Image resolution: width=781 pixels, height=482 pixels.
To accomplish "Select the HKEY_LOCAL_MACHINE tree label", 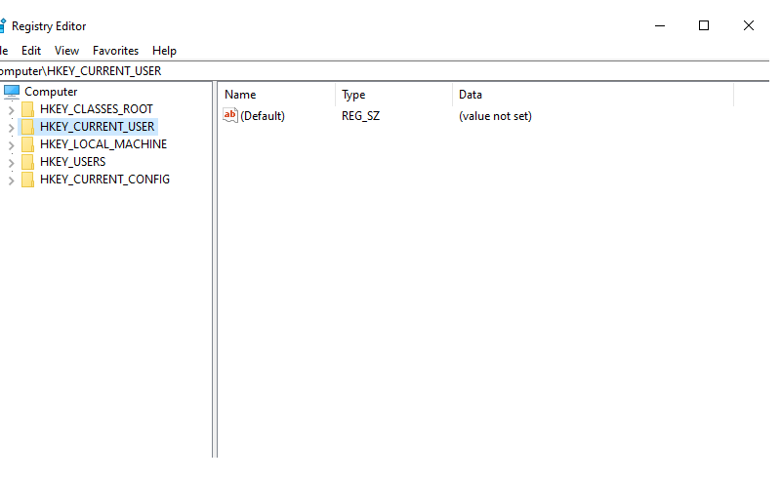I will pyautogui.click(x=103, y=144).
